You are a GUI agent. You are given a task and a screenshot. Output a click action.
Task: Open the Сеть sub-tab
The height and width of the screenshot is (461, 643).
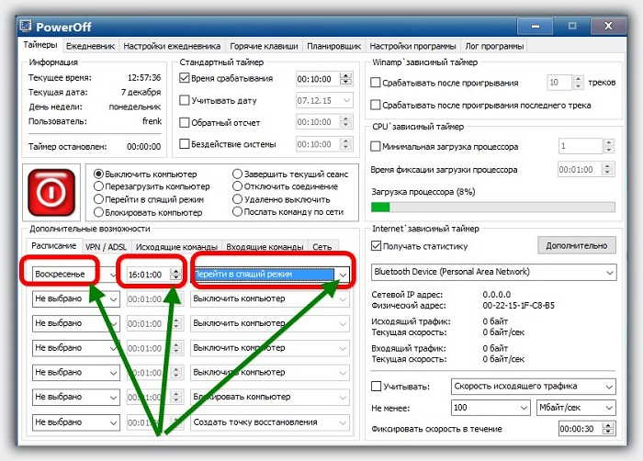click(x=321, y=247)
